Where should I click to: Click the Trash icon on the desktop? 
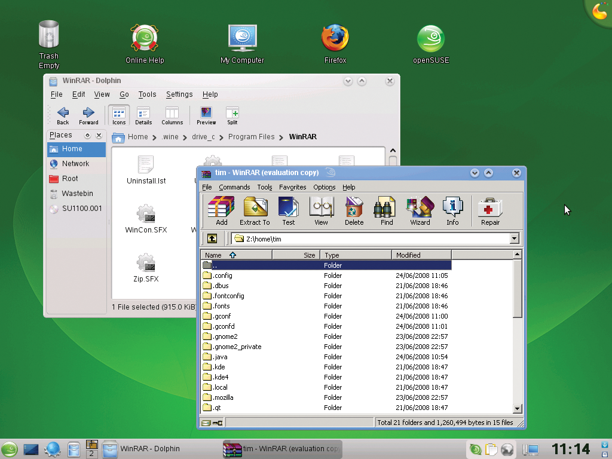click(x=49, y=44)
